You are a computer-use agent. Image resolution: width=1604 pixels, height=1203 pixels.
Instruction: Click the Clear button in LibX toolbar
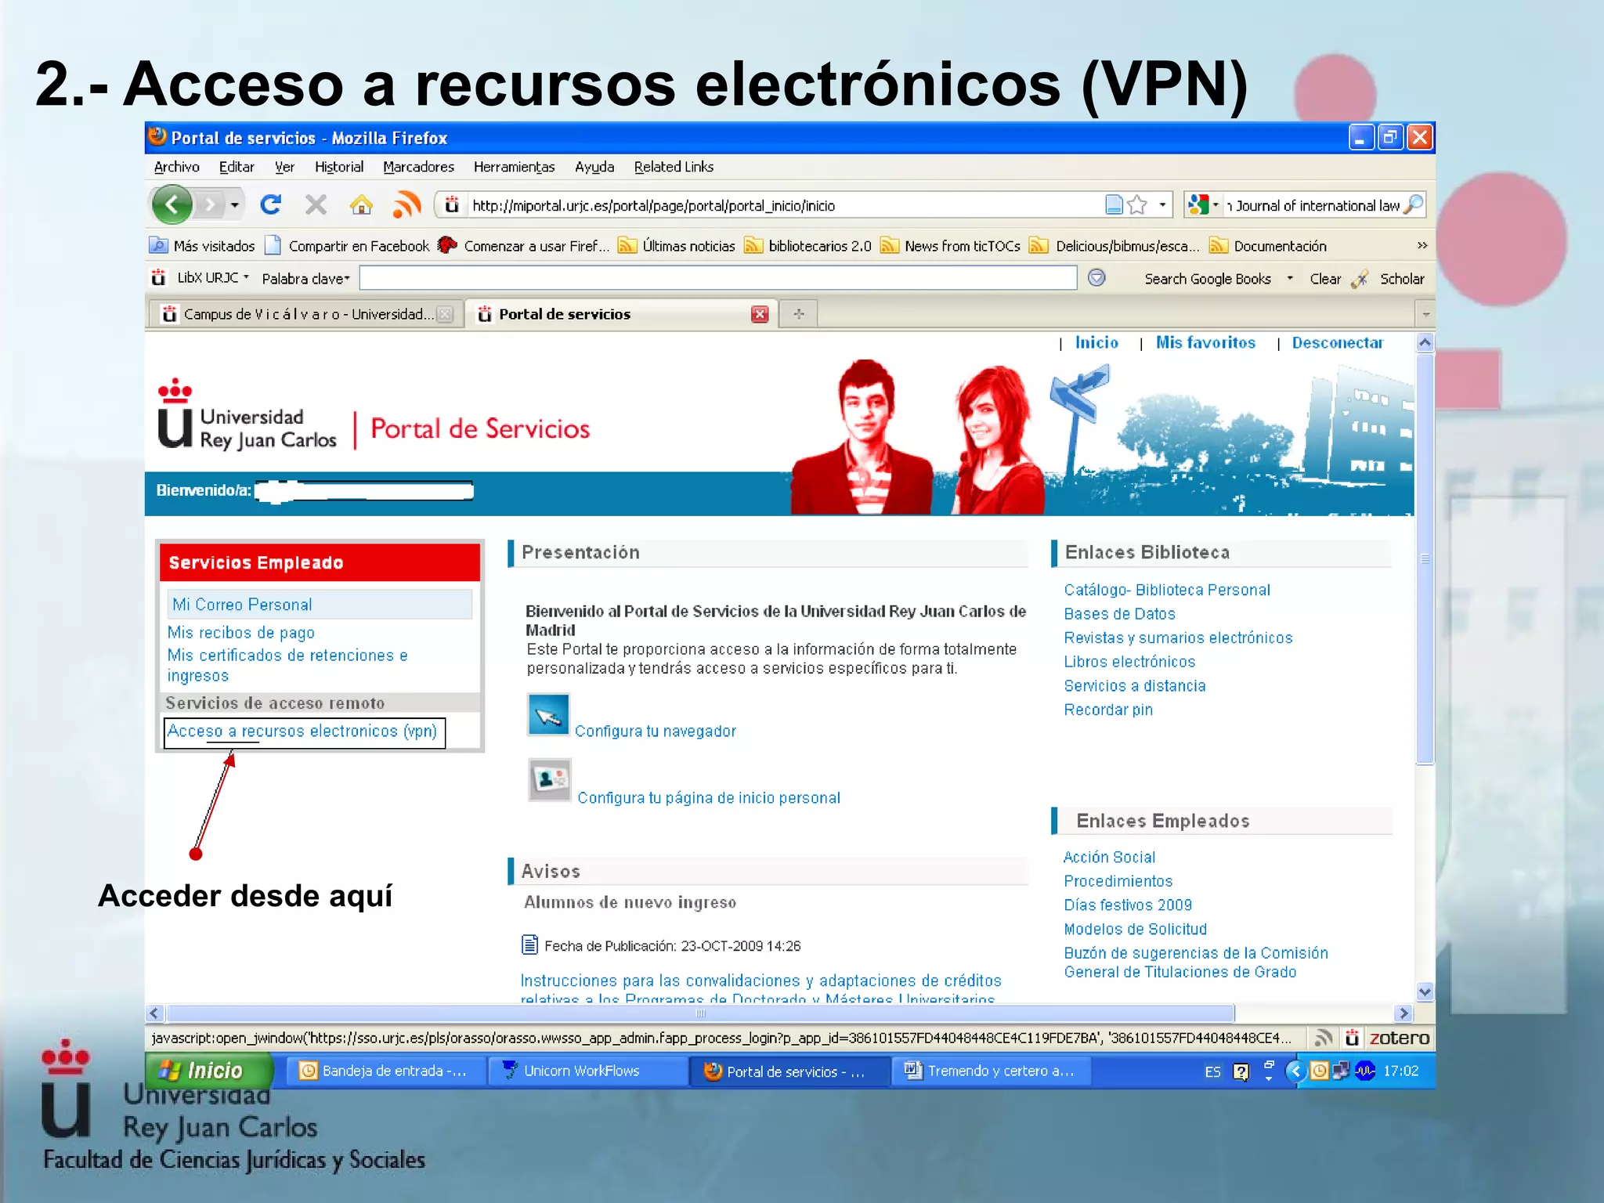[1324, 279]
